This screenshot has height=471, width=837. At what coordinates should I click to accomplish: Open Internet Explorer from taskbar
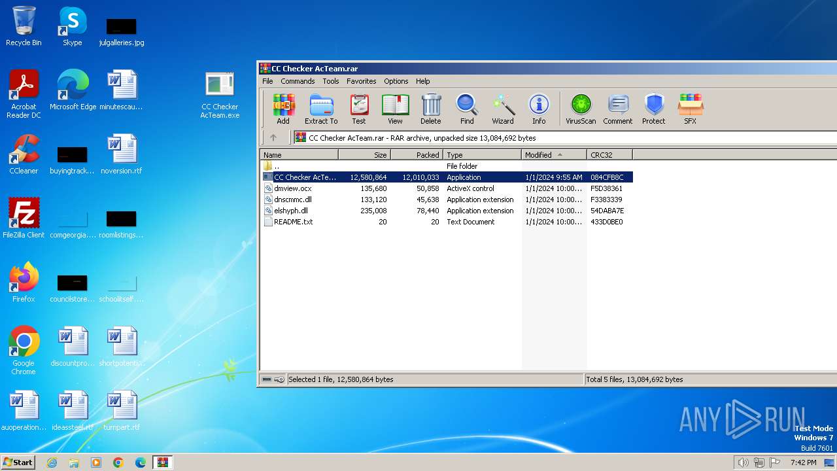(x=52, y=462)
